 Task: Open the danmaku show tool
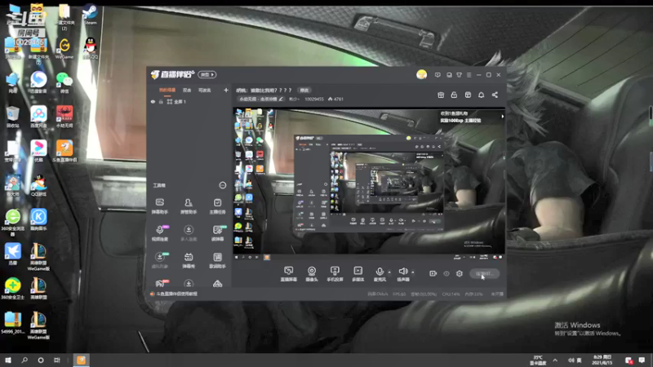[x=189, y=260]
